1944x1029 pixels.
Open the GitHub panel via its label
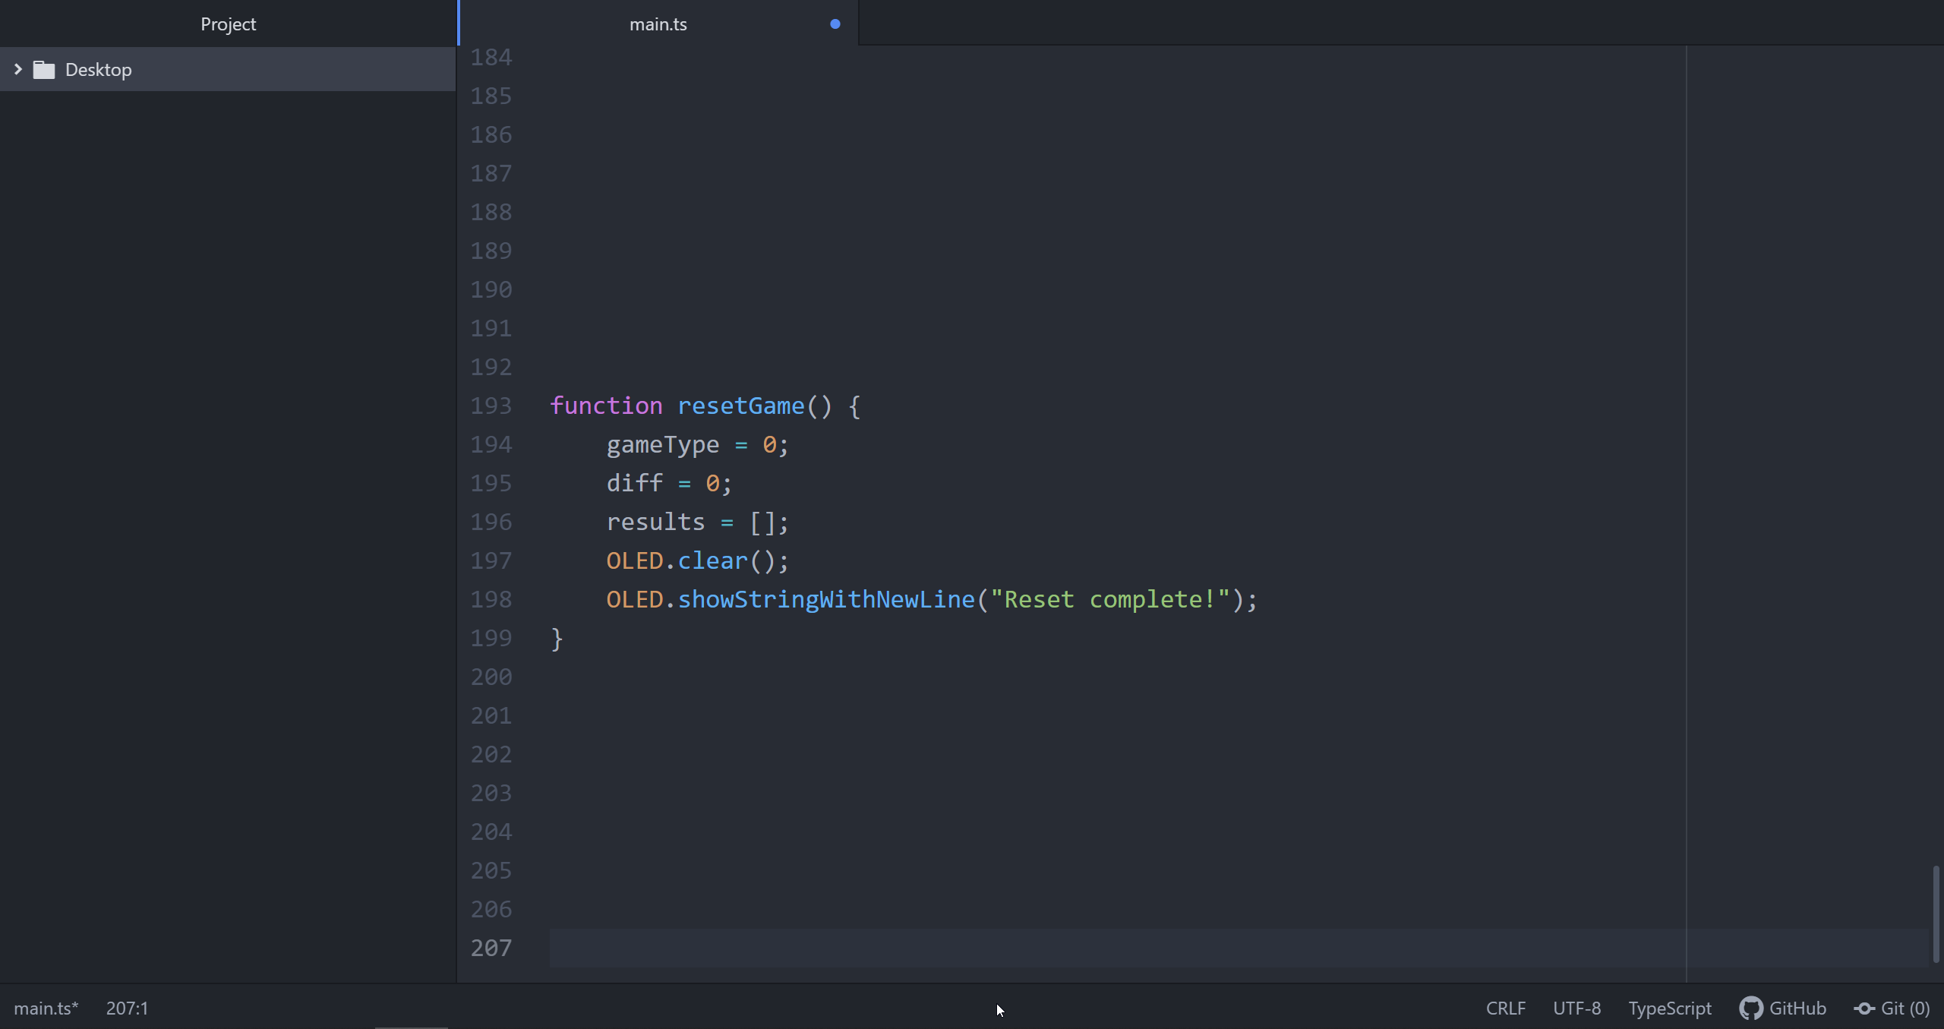tap(1797, 1008)
